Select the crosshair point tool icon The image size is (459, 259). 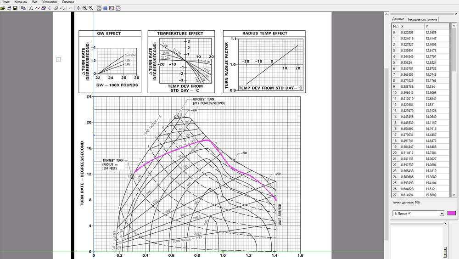[x=50, y=8]
